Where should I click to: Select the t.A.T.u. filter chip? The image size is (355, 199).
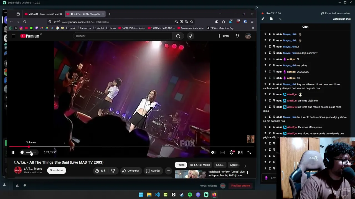pyautogui.click(x=220, y=165)
